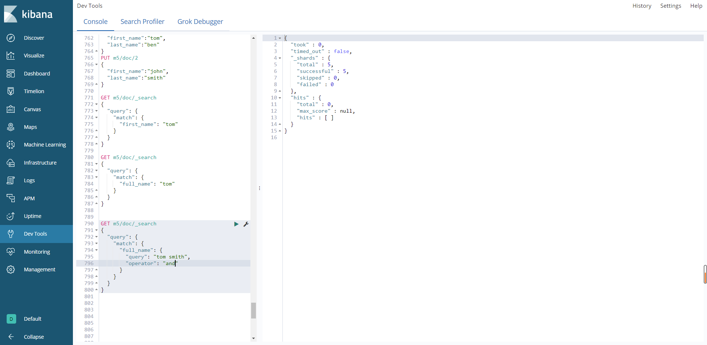Click "first_name": "tom" on line 775
Image resolution: width=707 pixels, height=345 pixels.
point(148,124)
